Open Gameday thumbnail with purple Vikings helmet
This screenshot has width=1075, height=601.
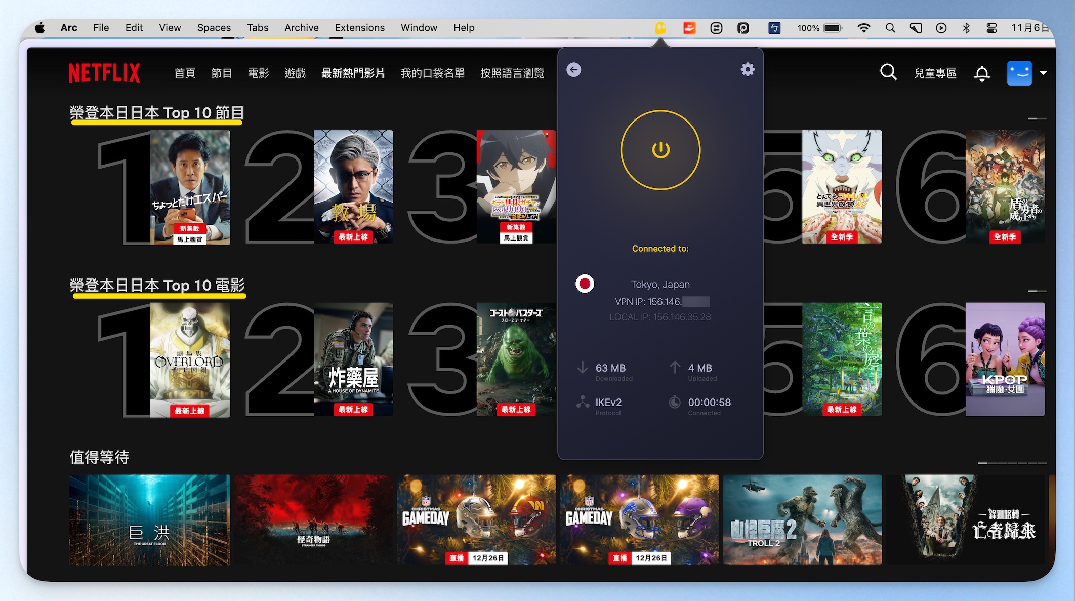coord(640,519)
